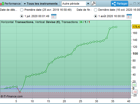
Task: Open the wrench settings tool
Action: (x=93, y=4)
